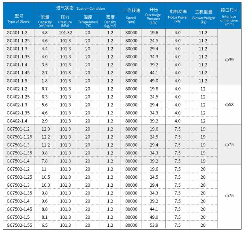Click the 4.8 capacity value
This screenshot has height=232, width=246.
pyautogui.click(x=45, y=33)
